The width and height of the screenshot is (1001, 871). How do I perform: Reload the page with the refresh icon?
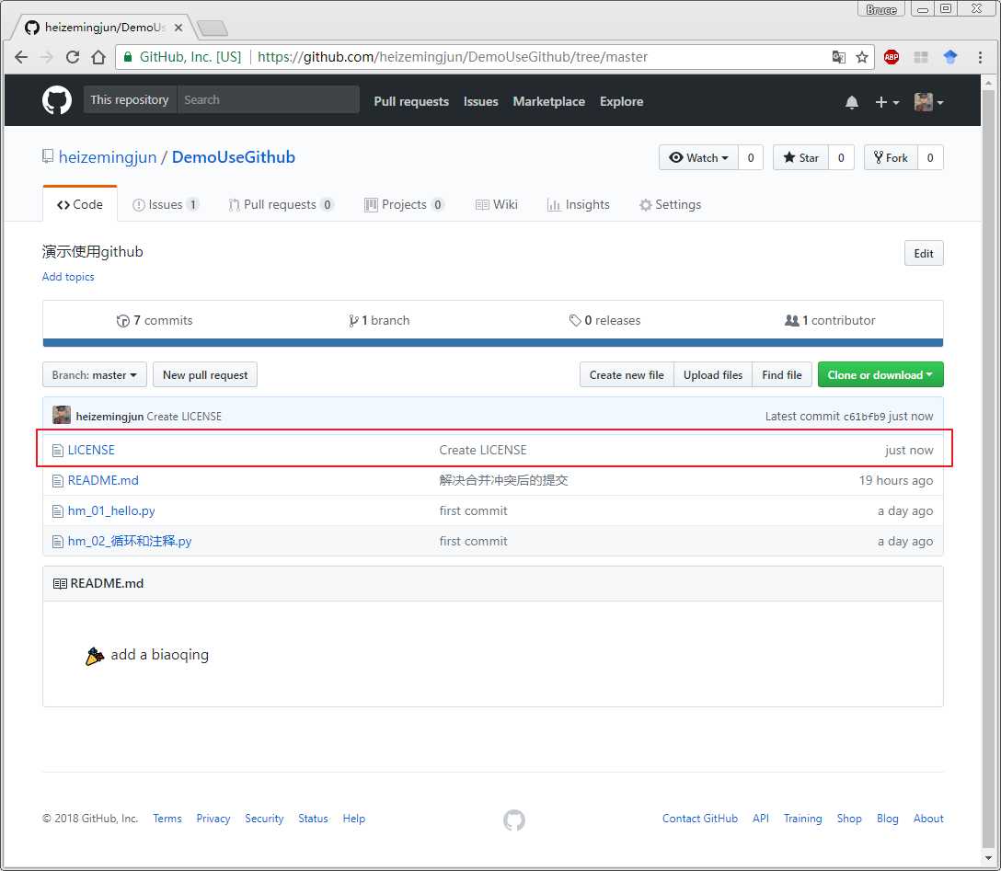[73, 57]
